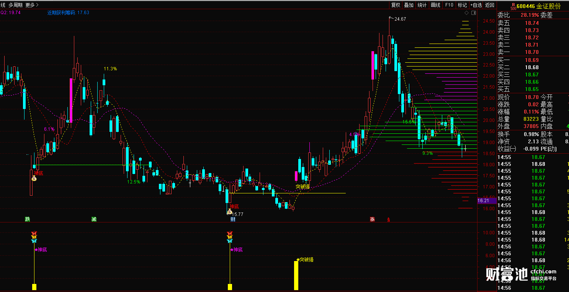569x292 pixels.
Task: Click the diamond icon above the chart
Action: click(467, 13)
